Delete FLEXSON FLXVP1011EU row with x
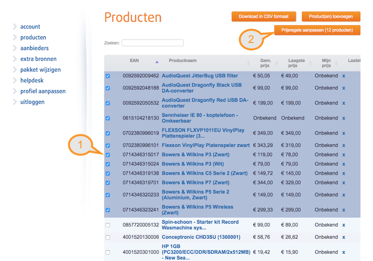The image size is (373, 261). (x=344, y=133)
